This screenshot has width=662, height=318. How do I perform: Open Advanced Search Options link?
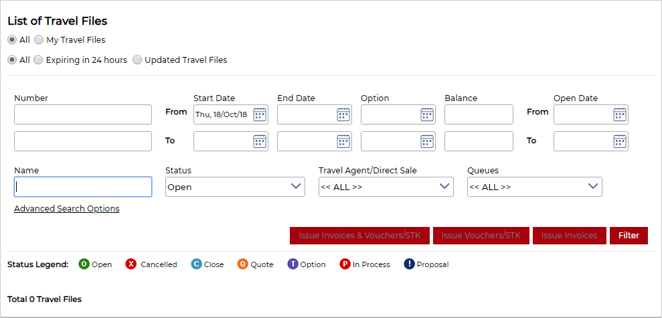coord(67,209)
